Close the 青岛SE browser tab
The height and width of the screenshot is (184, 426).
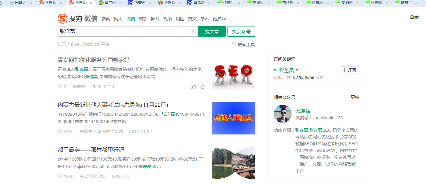[209, 3]
